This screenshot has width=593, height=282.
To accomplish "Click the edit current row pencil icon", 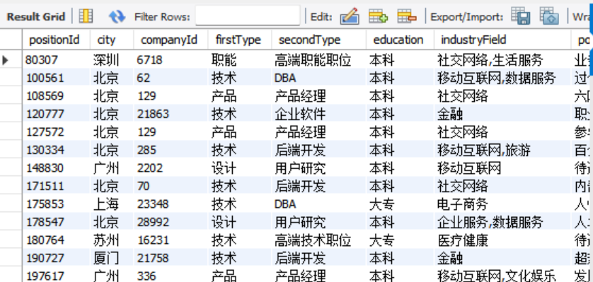I will [x=350, y=16].
